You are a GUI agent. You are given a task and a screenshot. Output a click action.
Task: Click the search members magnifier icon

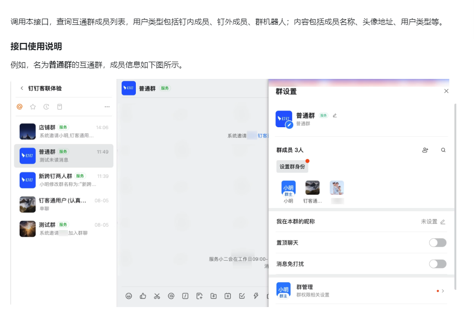point(443,150)
